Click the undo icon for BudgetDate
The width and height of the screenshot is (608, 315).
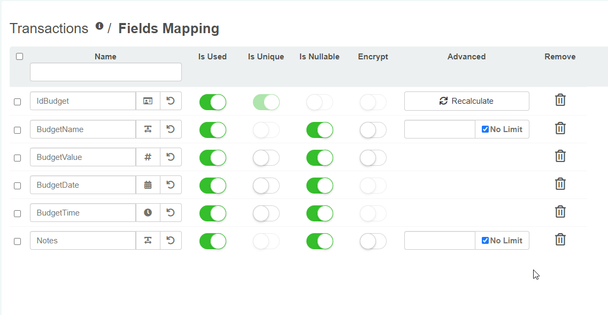click(171, 185)
